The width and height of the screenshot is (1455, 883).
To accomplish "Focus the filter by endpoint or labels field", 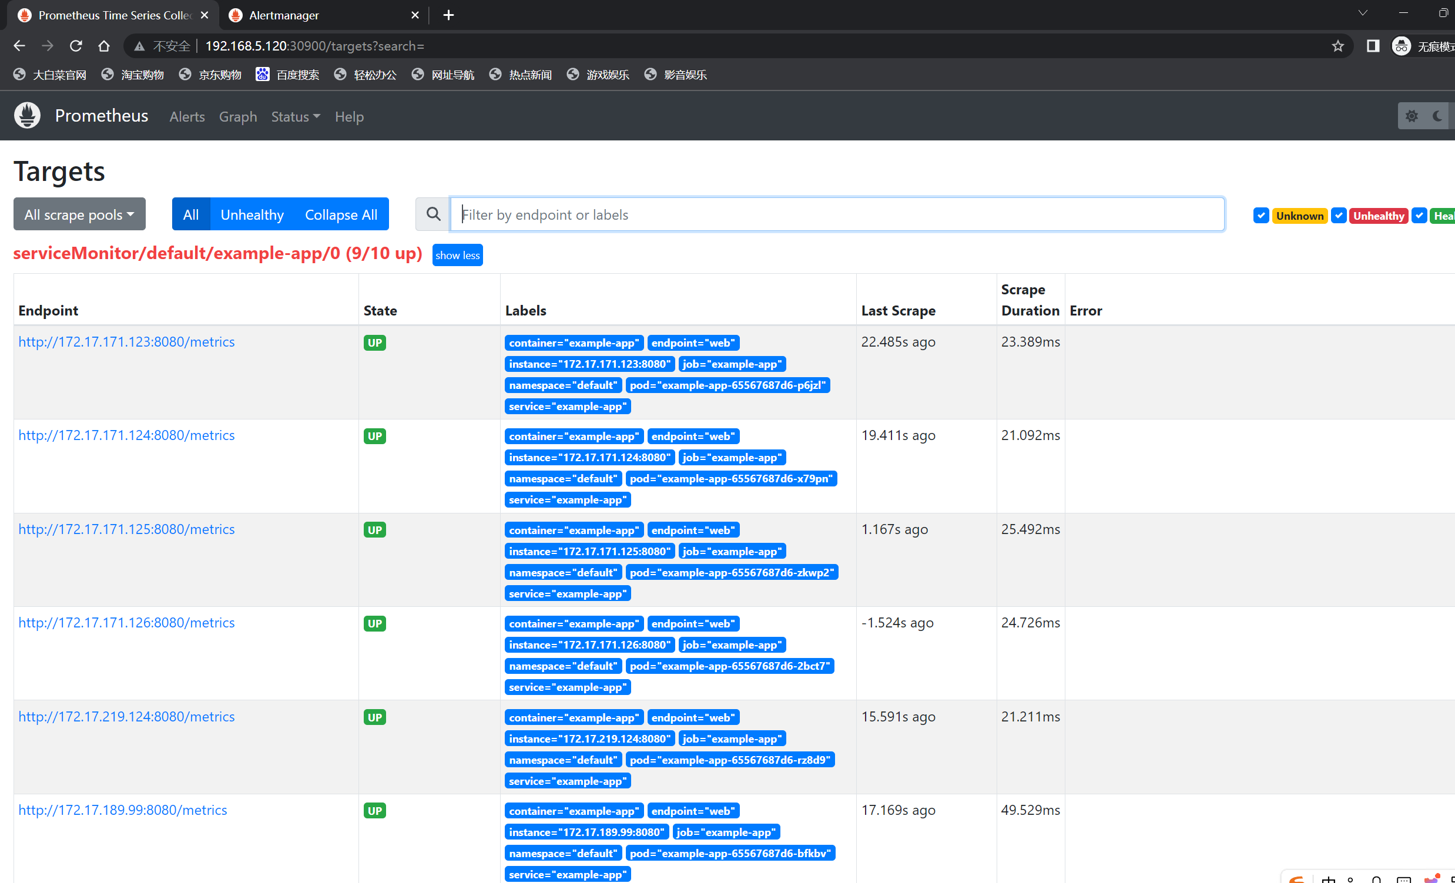I will tap(836, 214).
